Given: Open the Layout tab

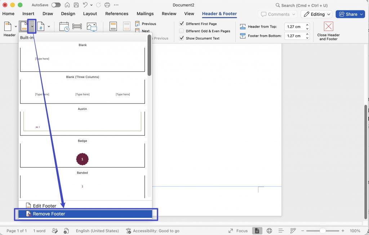Looking at the screenshot, I should pos(90,14).
